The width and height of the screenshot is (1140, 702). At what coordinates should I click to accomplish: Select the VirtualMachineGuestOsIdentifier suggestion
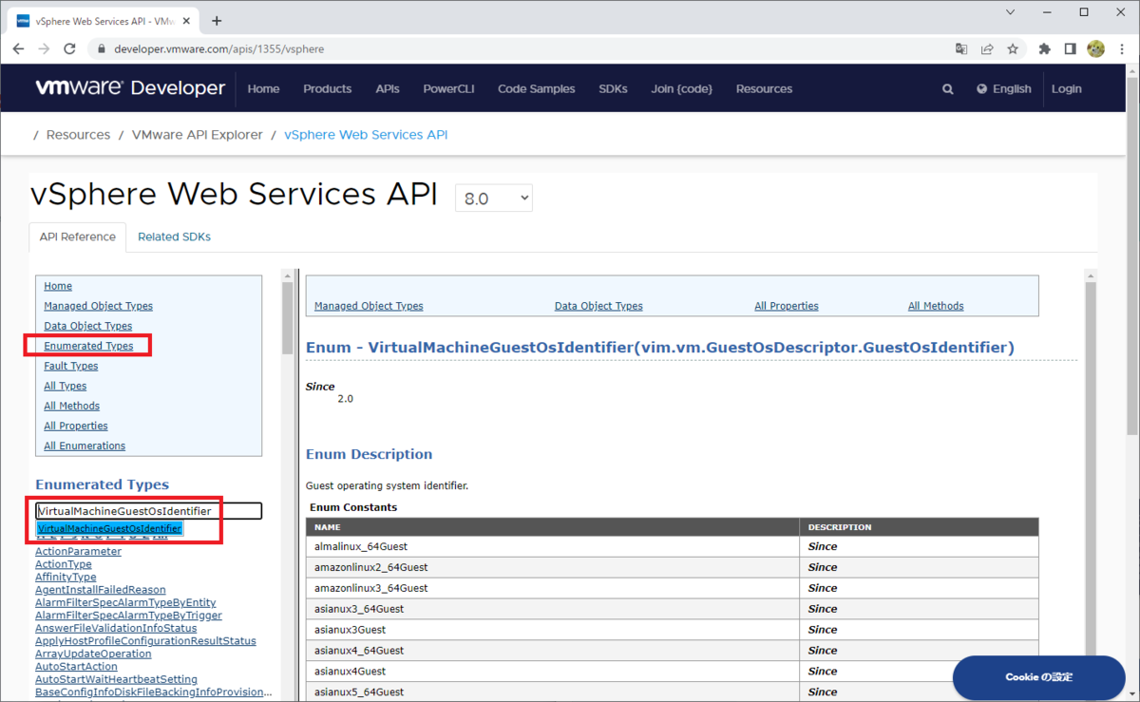[x=109, y=528]
